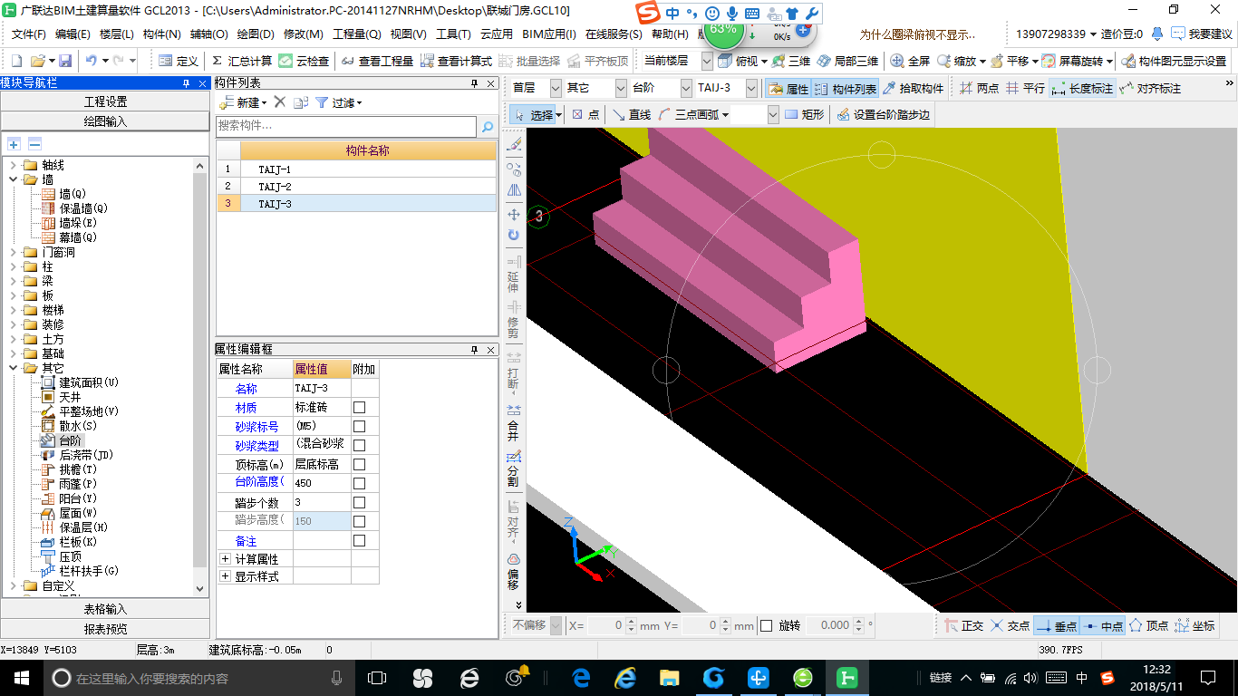Screen dimensions: 1238x696
Task: Click 报表预览 navigation button
Action: point(105,628)
